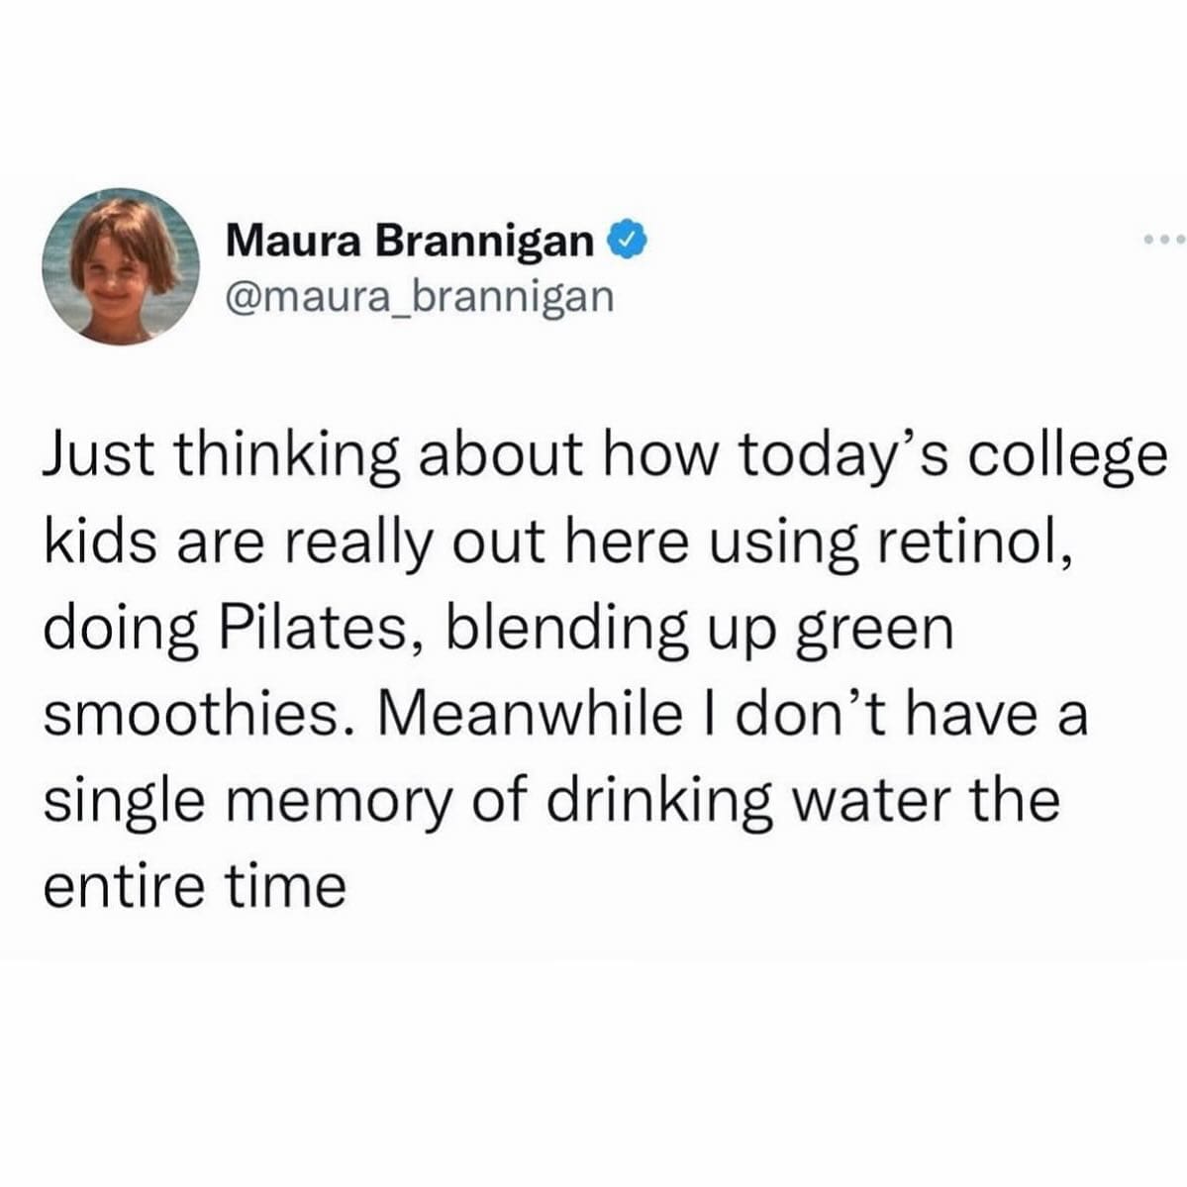Open the three-dot more options menu
The image size is (1187, 1187).
pos(1163,241)
